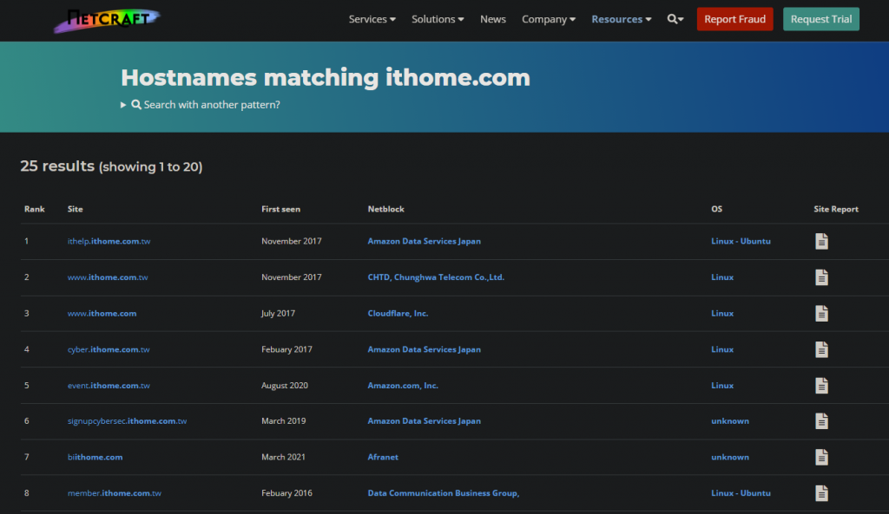Click the Rank column header

point(35,210)
